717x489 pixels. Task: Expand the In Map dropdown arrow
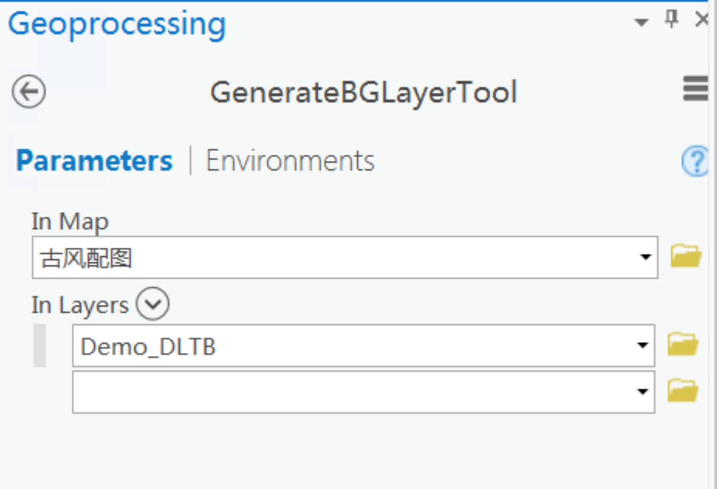pos(645,257)
